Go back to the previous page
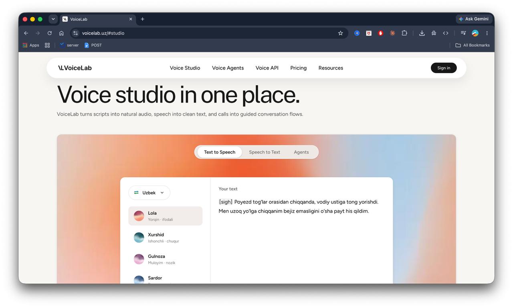Viewport: 513px width, 308px height. (26, 33)
